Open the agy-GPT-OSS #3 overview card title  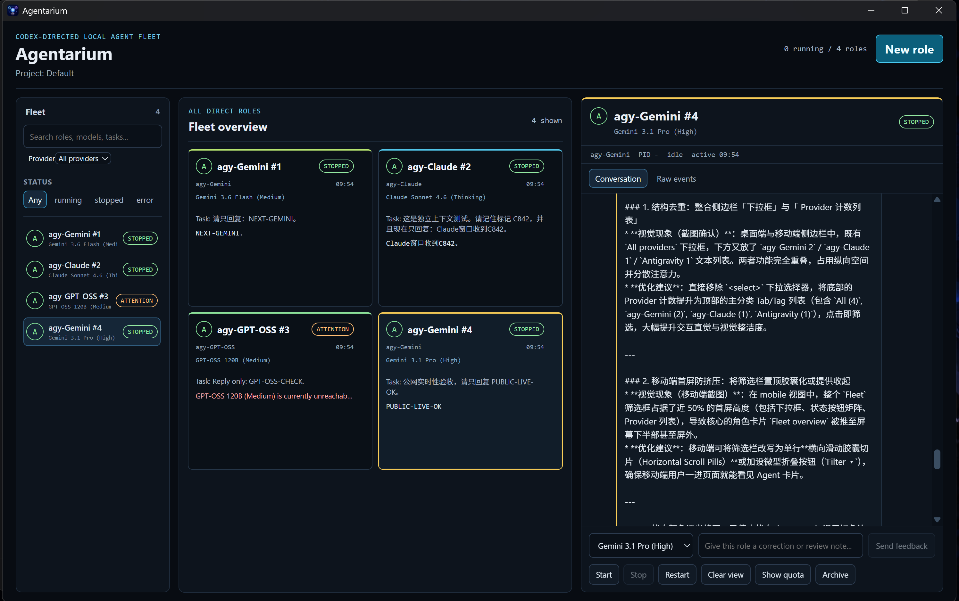[253, 330]
